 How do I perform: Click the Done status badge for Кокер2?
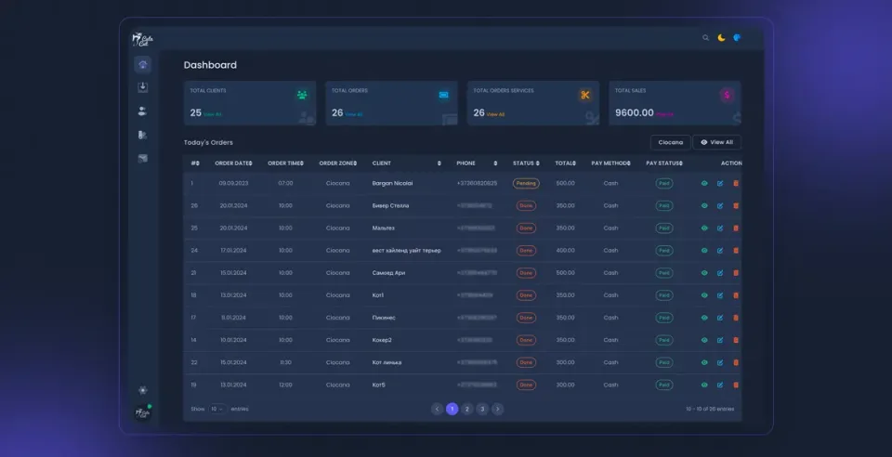[x=526, y=340]
